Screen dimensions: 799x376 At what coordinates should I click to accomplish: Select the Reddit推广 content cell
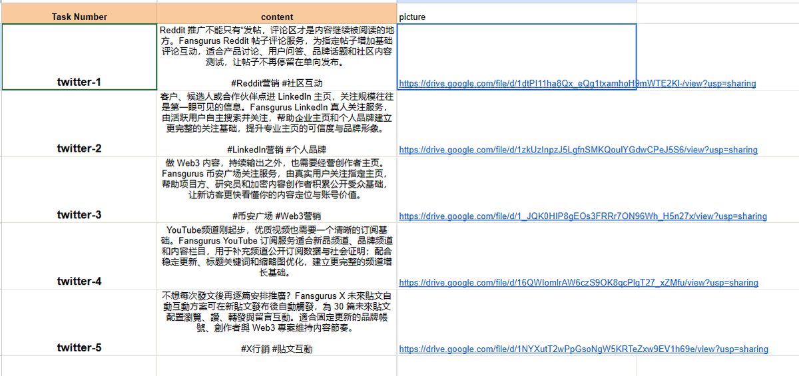[277, 57]
